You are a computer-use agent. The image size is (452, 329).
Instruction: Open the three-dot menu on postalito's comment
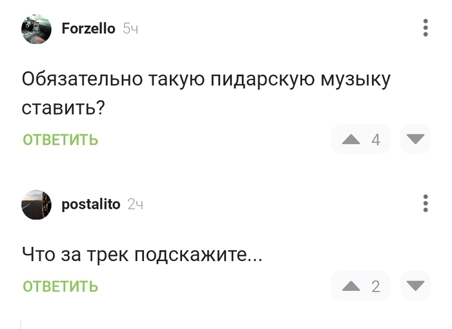point(425,204)
